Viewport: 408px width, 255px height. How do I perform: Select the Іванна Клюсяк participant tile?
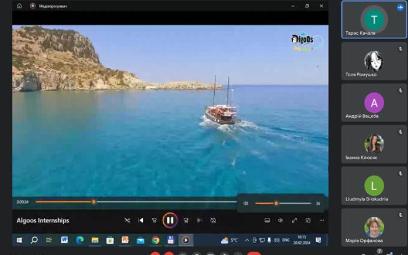[374, 144]
